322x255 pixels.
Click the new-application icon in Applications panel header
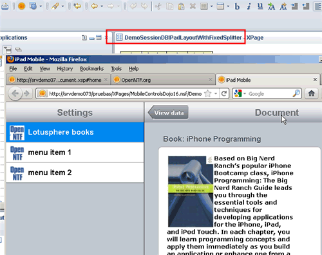tap(84, 38)
